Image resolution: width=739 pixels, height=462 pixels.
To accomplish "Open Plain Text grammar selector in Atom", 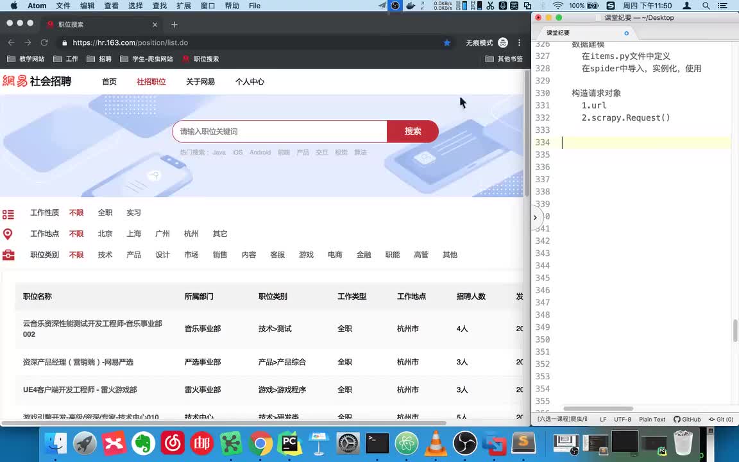I will 652,419.
